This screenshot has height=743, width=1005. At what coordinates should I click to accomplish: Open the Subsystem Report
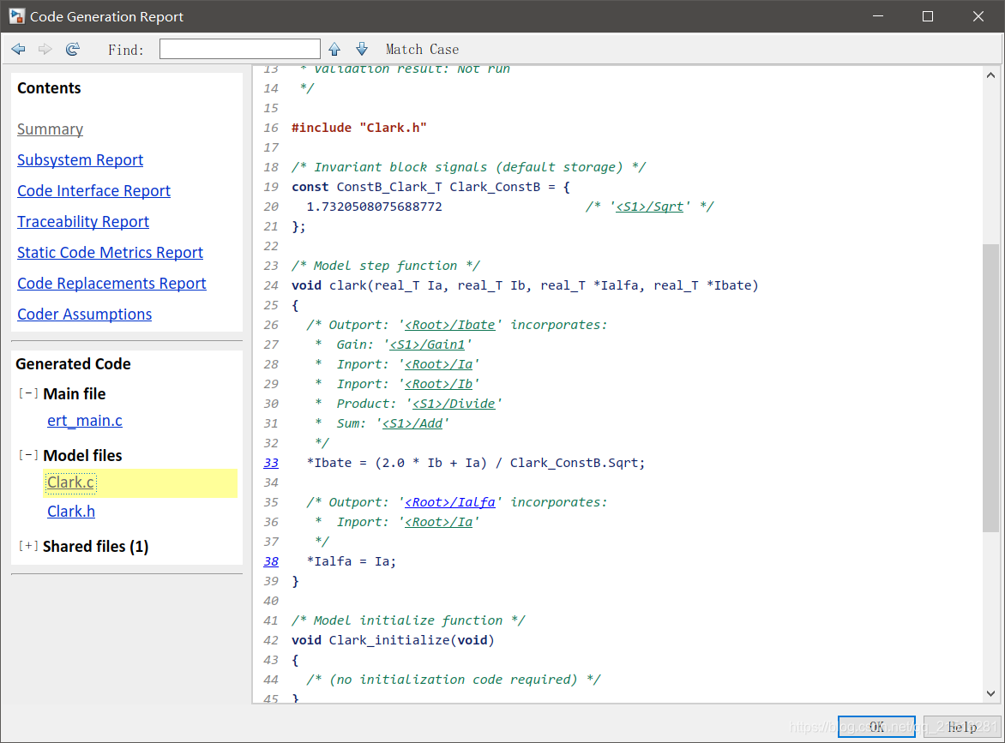tap(80, 159)
